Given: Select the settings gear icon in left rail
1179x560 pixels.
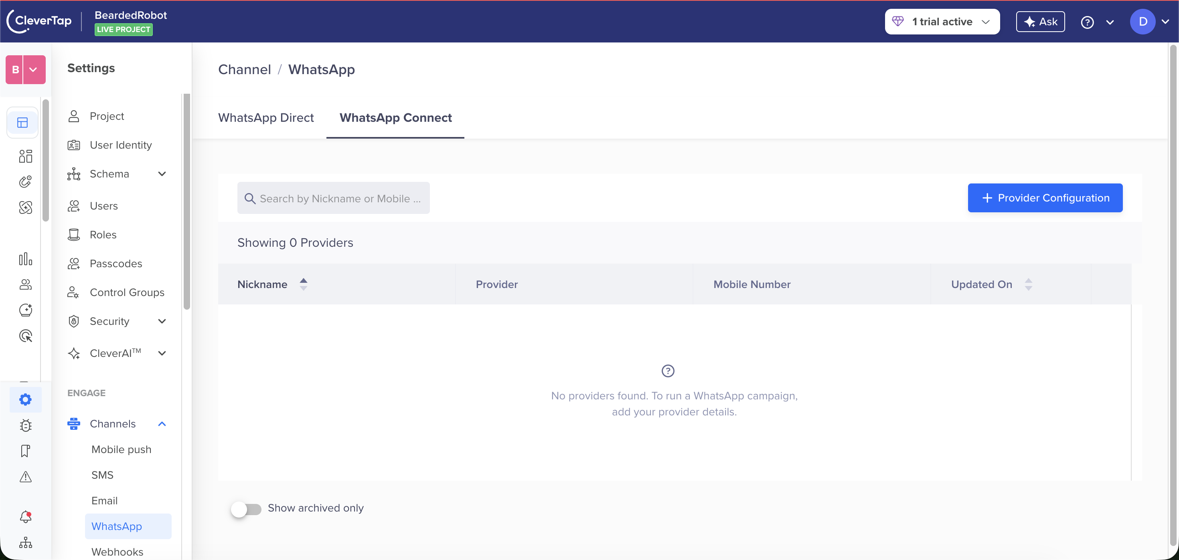Looking at the screenshot, I should click(x=26, y=399).
